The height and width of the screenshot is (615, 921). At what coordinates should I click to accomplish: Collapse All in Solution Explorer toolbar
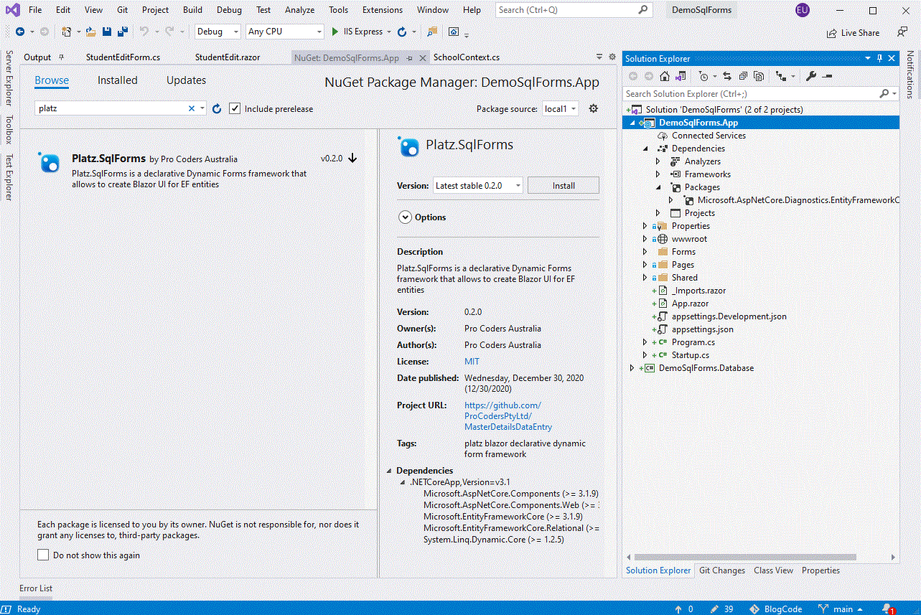pos(743,76)
